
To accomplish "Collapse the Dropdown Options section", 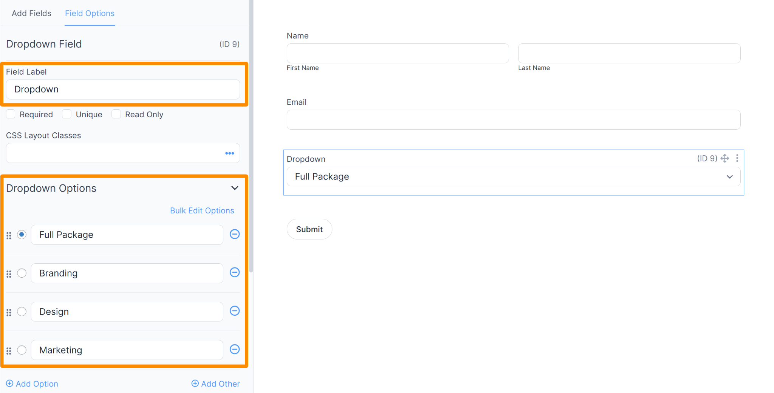I will coord(235,188).
